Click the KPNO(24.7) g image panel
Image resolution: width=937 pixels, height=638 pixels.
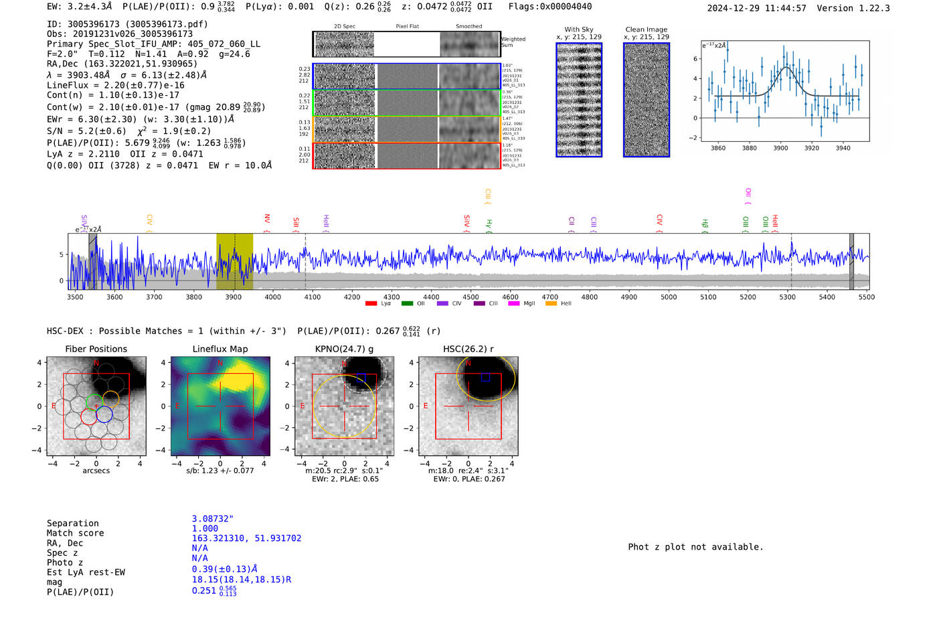(345, 406)
